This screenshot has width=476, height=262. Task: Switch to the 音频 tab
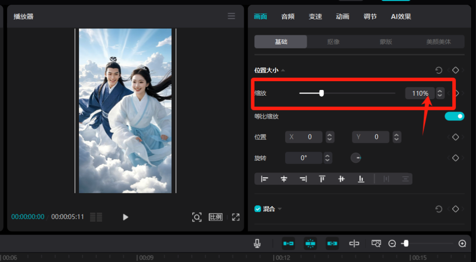click(287, 16)
